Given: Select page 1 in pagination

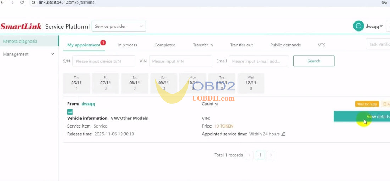Looking at the screenshot, I should pos(260,155).
